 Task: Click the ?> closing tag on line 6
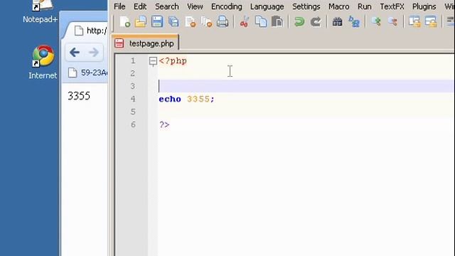pos(164,125)
